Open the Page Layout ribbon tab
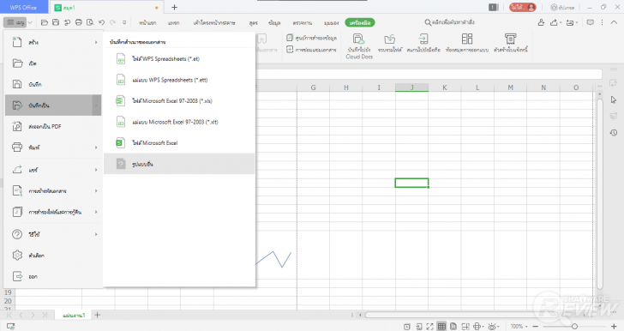The height and width of the screenshot is (331, 624). pyautogui.click(x=214, y=22)
